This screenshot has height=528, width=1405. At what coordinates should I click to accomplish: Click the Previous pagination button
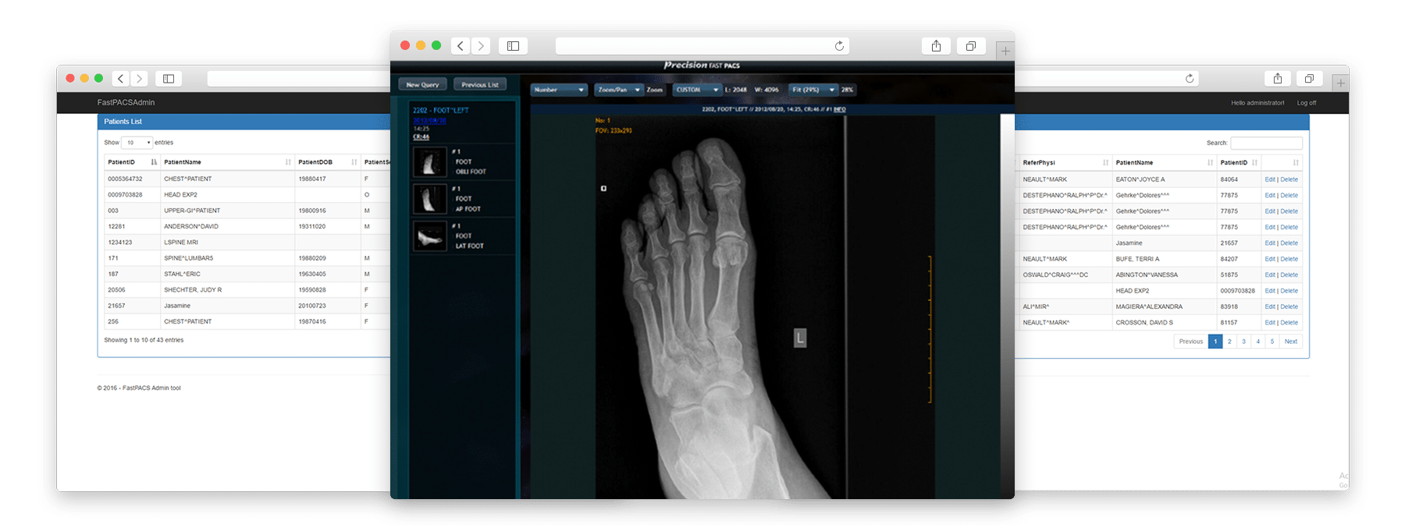click(1191, 342)
